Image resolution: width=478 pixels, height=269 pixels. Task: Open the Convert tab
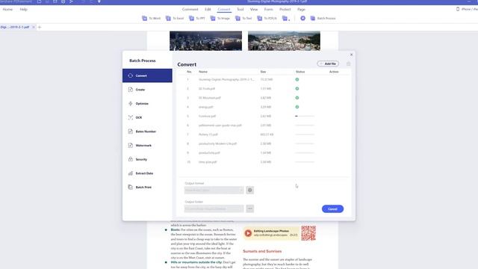click(x=224, y=10)
